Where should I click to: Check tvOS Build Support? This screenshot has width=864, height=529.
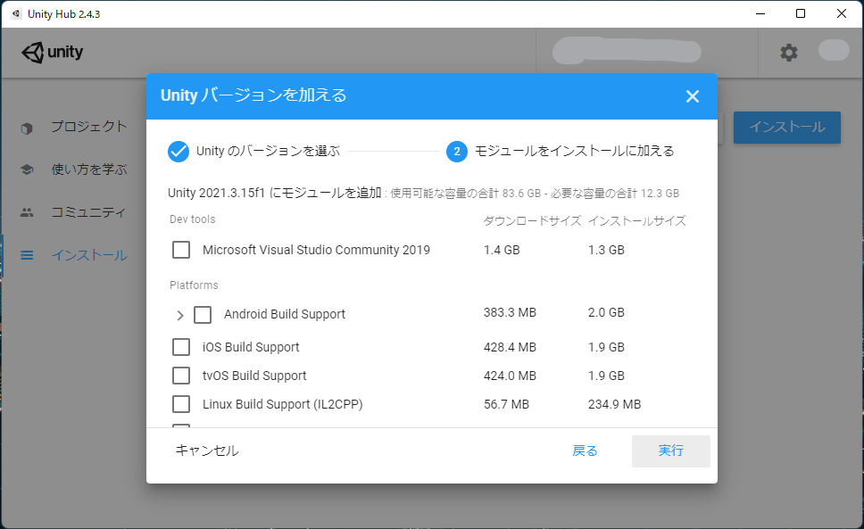pyautogui.click(x=181, y=375)
